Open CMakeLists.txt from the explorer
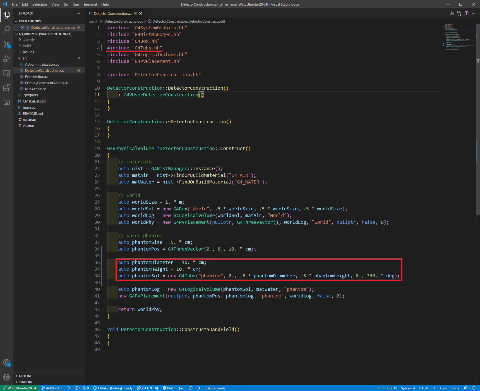 [x=34, y=101]
